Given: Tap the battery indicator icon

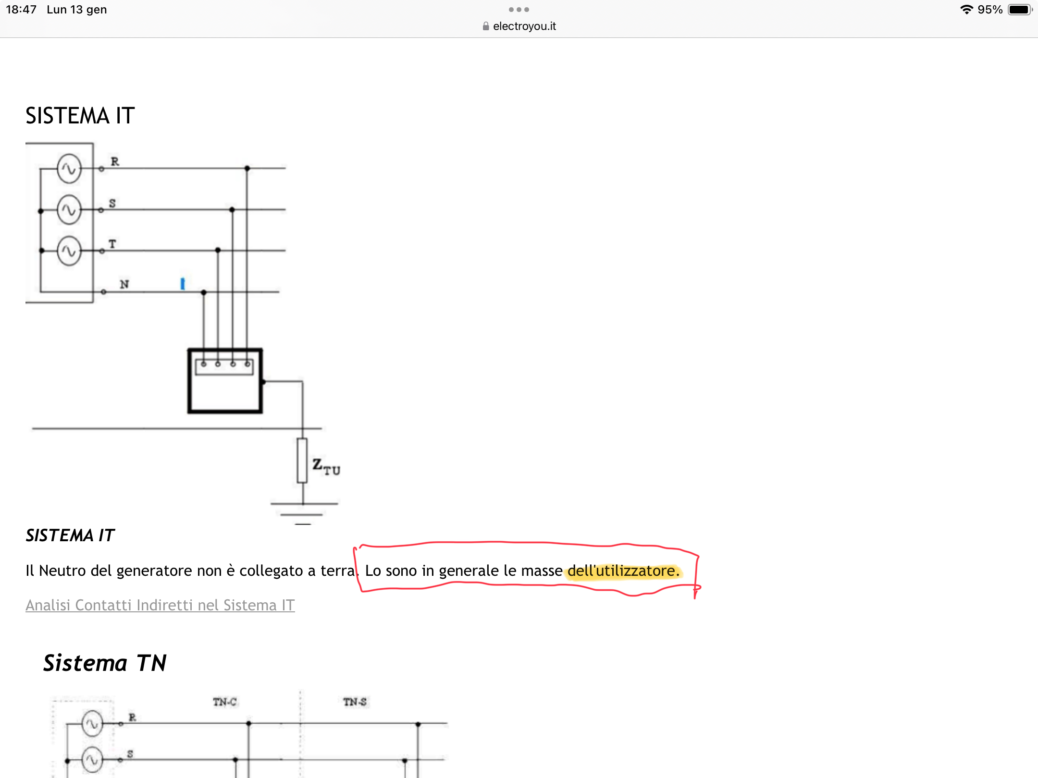Looking at the screenshot, I should pyautogui.click(x=1020, y=10).
